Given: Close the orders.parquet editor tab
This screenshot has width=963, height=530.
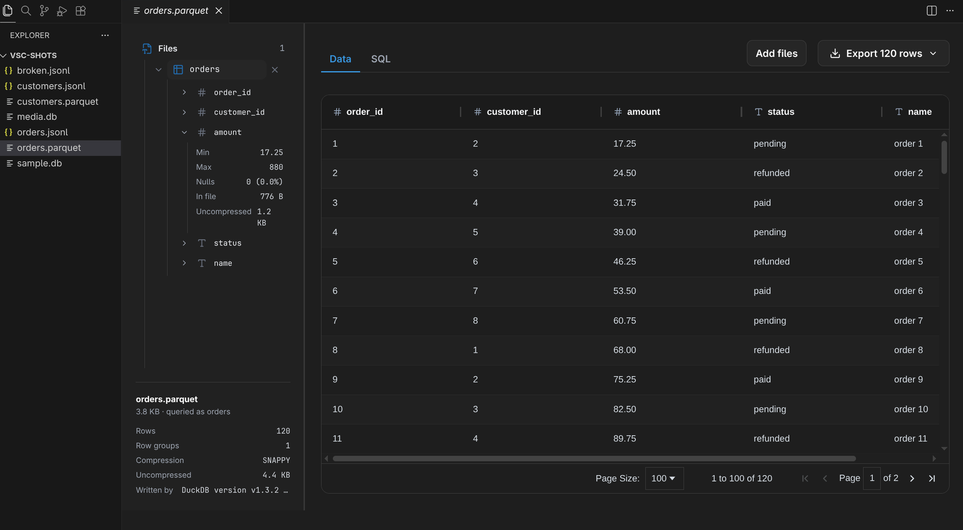Looking at the screenshot, I should [219, 11].
